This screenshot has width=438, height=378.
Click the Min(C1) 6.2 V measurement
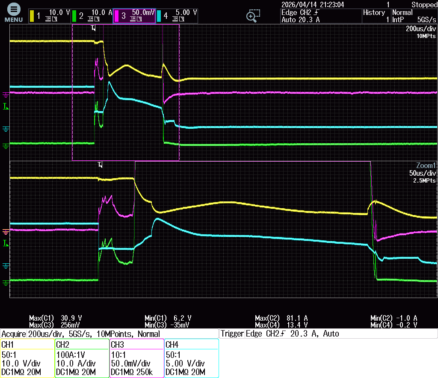click(168, 318)
